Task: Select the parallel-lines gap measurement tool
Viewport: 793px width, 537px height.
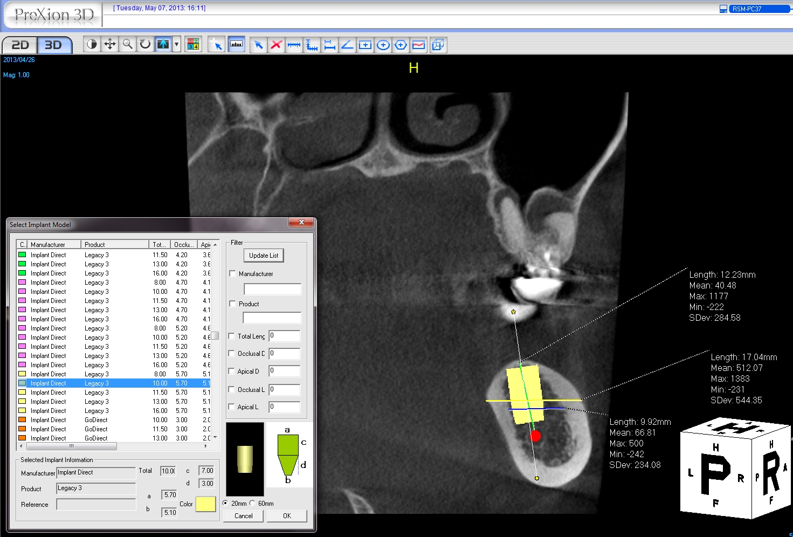Action: point(329,45)
